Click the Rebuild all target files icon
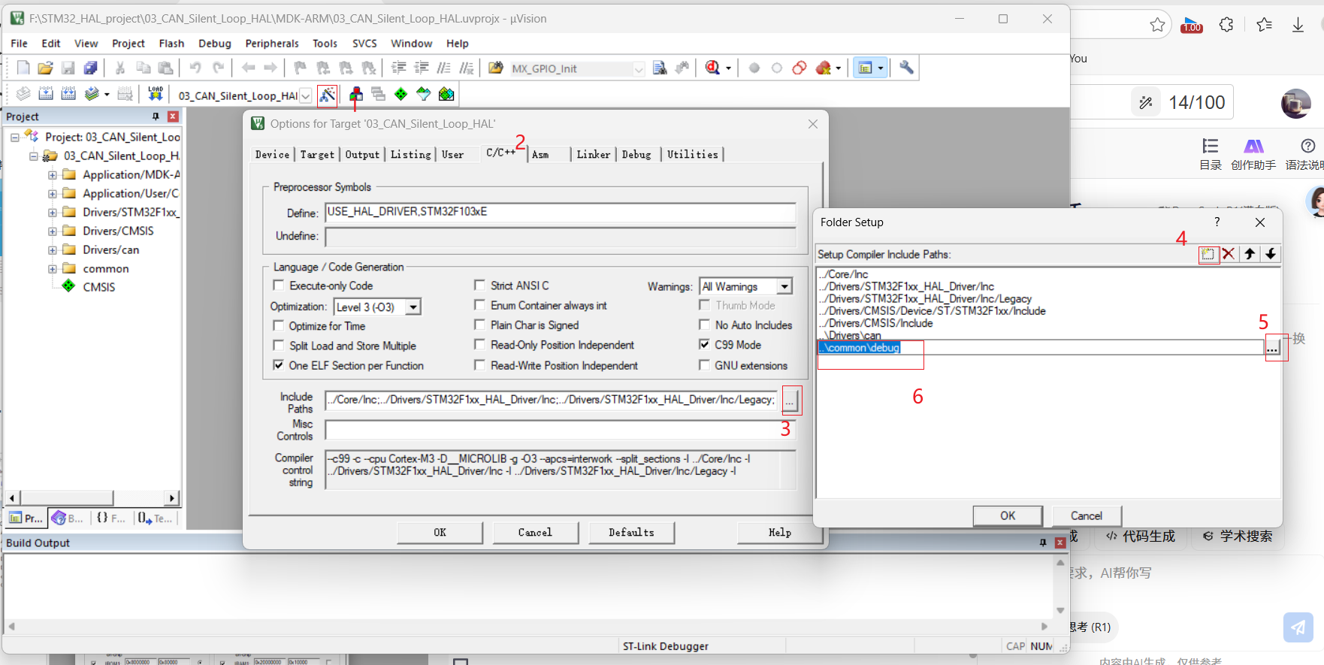 68,95
